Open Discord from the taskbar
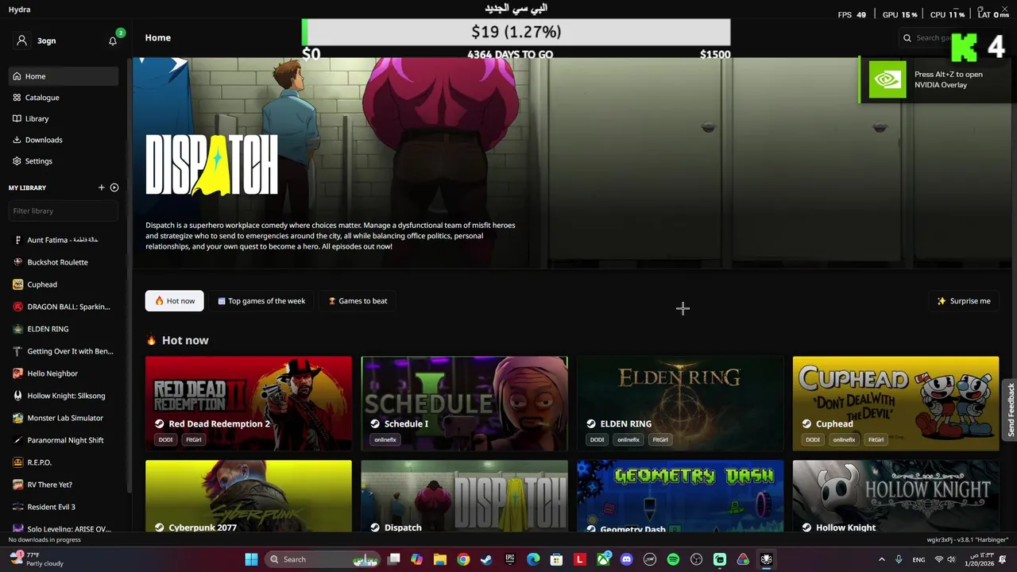The image size is (1017, 572). pos(626,559)
